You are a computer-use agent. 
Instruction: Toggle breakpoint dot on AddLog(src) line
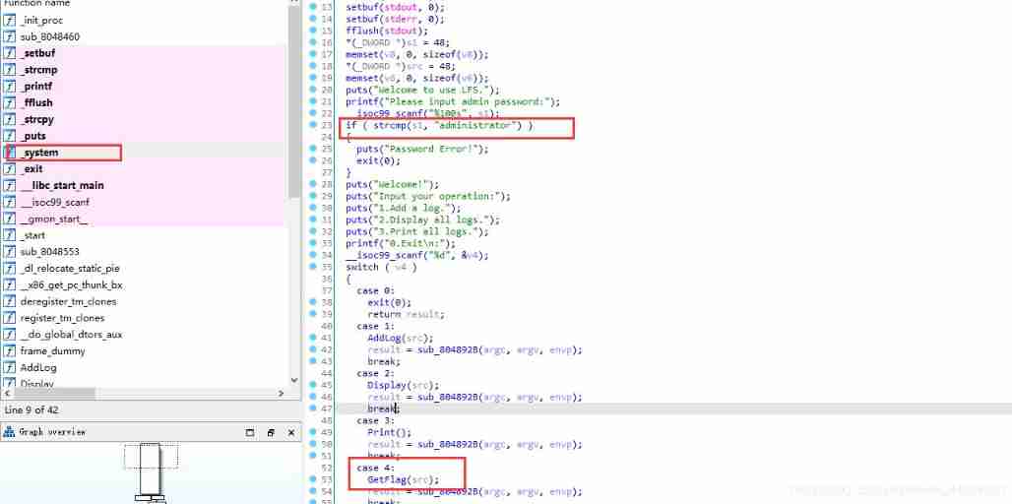click(x=312, y=338)
